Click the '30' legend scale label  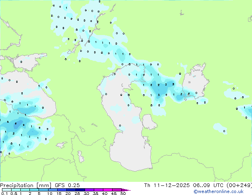point(86,193)
